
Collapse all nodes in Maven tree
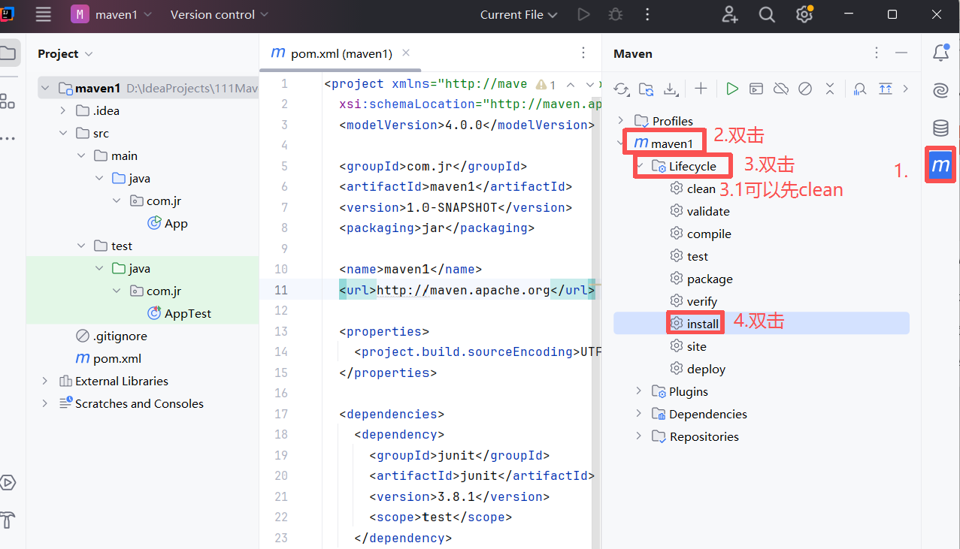tap(830, 89)
